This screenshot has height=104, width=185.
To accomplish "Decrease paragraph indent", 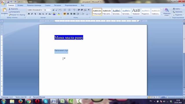I will click(x=79, y=10).
